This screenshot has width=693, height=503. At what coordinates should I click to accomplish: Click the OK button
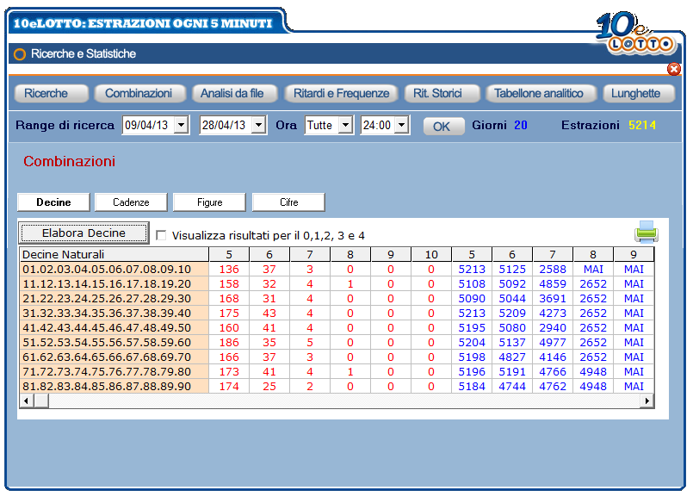[443, 127]
